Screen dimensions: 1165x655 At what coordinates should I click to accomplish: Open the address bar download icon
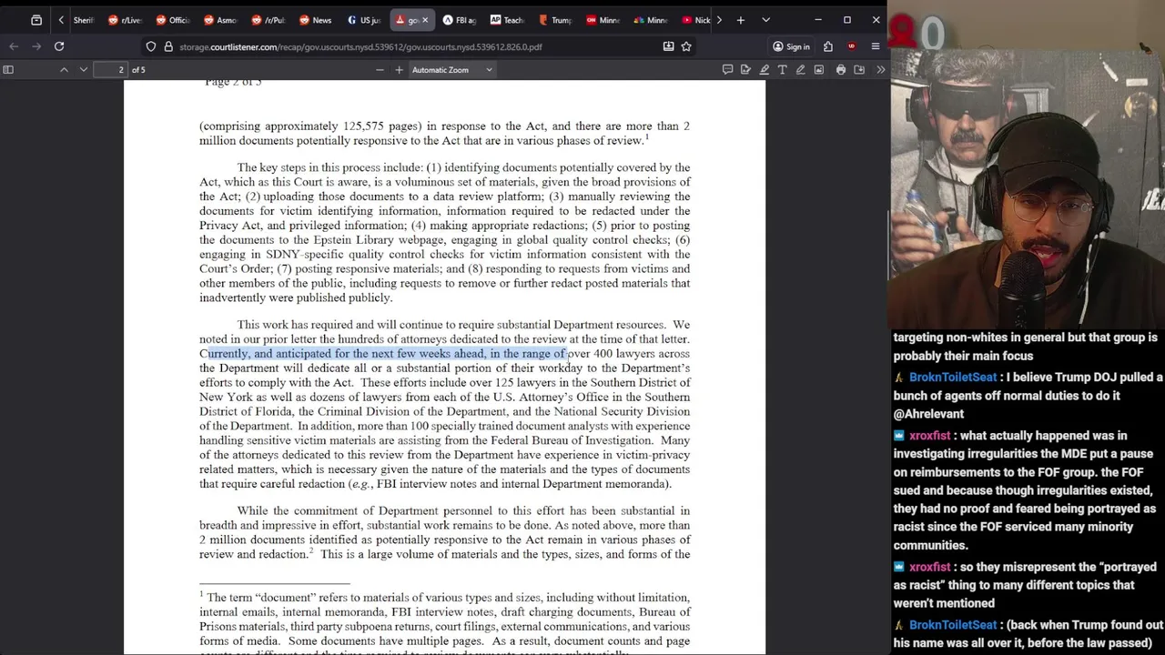(668, 46)
